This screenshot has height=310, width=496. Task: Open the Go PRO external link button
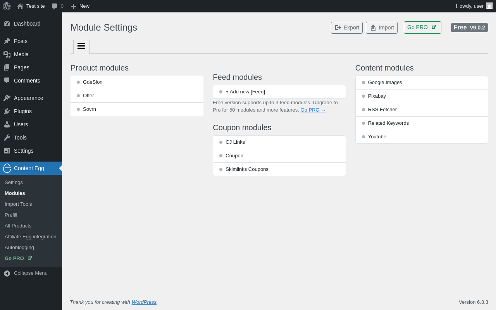[422, 28]
